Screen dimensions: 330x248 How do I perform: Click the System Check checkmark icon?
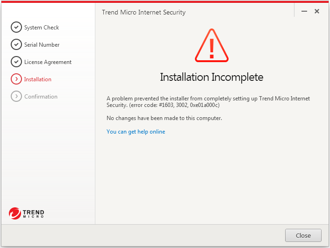(16, 27)
